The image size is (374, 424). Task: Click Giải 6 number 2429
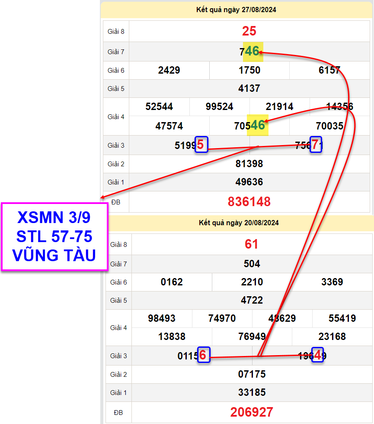coord(169,71)
